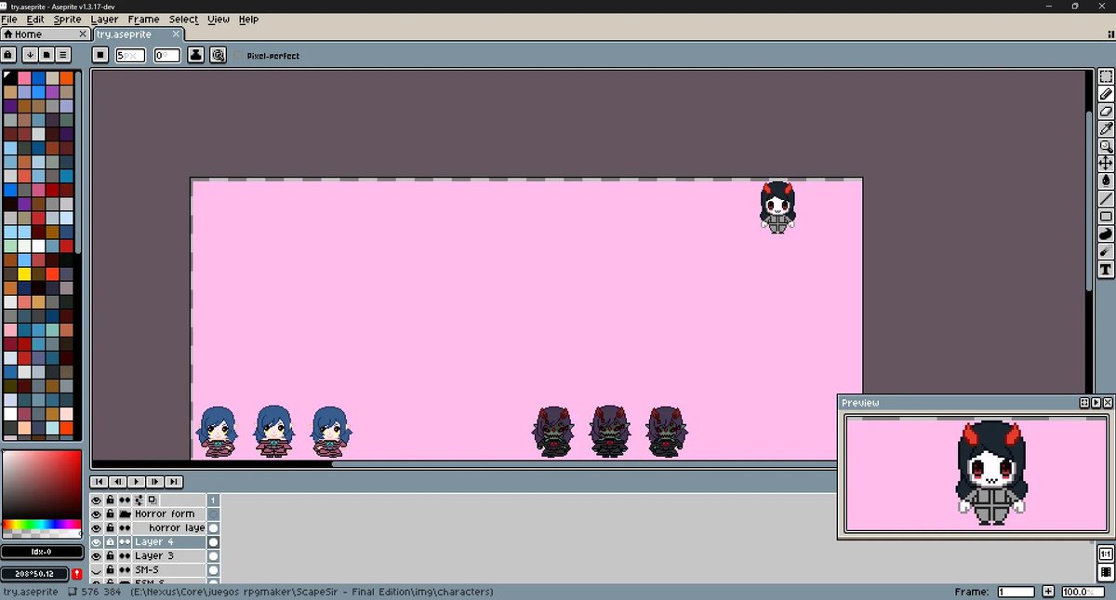Toggle visibility of all layers in header
The image size is (1116, 600).
point(96,500)
